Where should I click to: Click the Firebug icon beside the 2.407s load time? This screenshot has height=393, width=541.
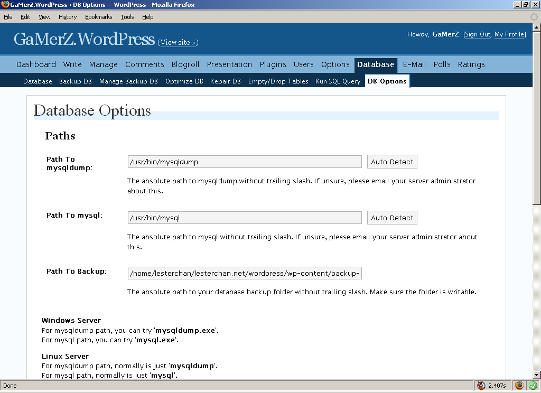(x=481, y=386)
